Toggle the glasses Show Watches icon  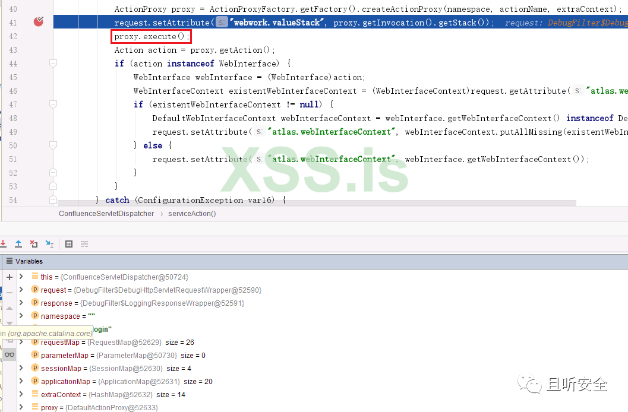click(x=10, y=354)
